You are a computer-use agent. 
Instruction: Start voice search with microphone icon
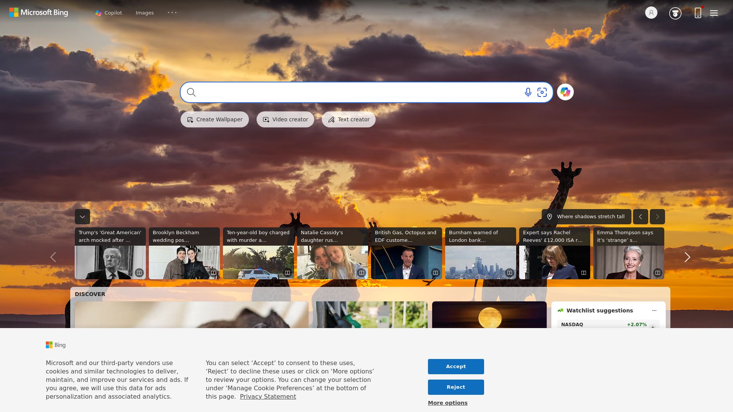point(528,92)
